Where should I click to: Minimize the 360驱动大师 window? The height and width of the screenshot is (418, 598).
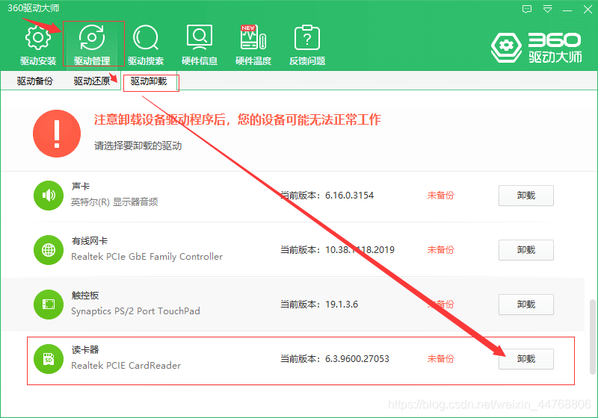pyautogui.click(x=567, y=10)
